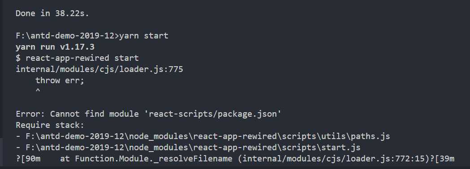Click the 'v1.17.3' version number

(78, 47)
